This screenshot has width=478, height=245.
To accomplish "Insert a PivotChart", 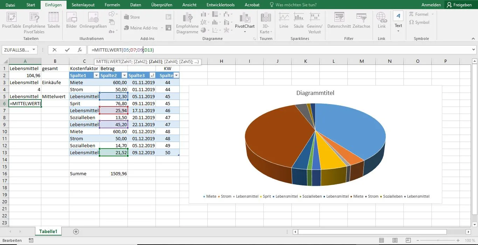I will point(244,22).
